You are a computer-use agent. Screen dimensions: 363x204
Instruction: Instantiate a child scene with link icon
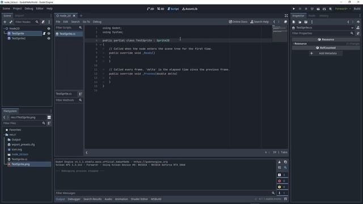coord(11,22)
